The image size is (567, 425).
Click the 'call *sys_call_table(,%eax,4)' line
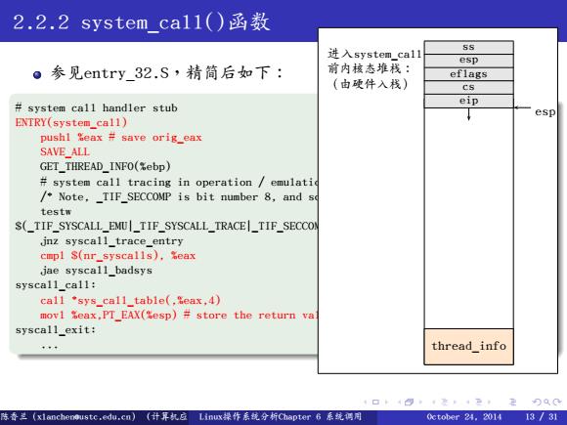[130, 300]
